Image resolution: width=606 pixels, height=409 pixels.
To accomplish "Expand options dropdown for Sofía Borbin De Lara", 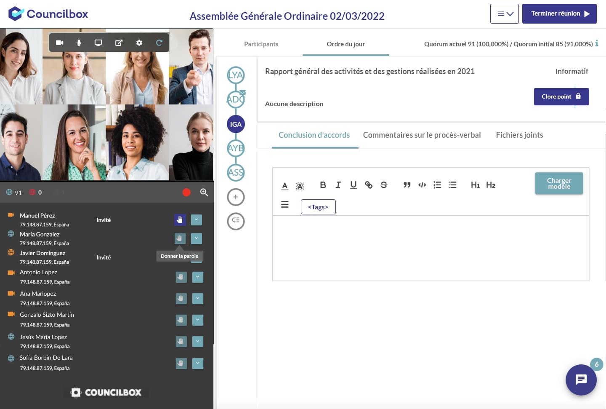I will pyautogui.click(x=198, y=363).
